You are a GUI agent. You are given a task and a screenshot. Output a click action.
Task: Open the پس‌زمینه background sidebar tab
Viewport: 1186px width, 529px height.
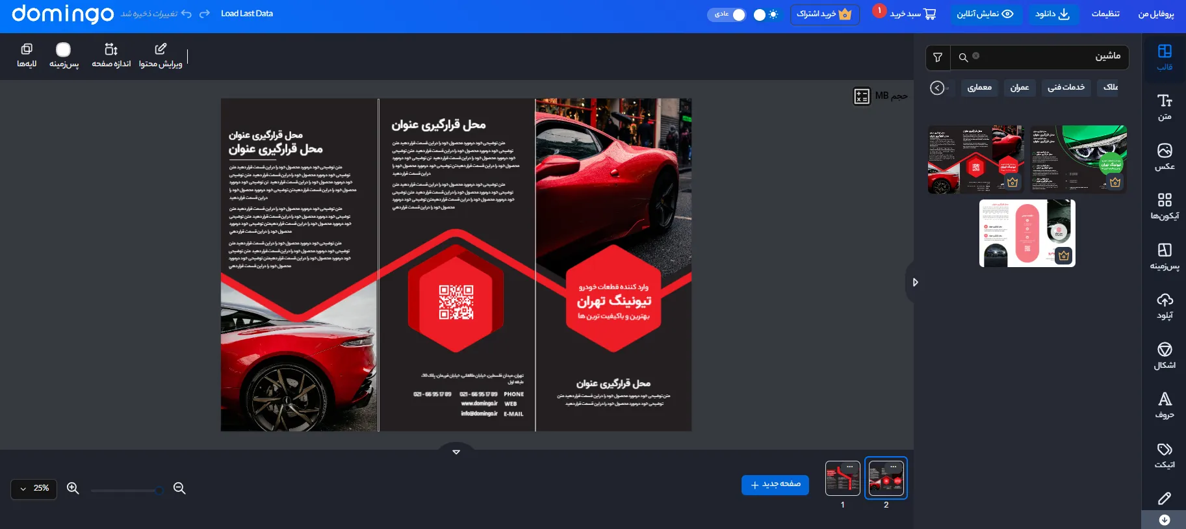[1164, 256]
